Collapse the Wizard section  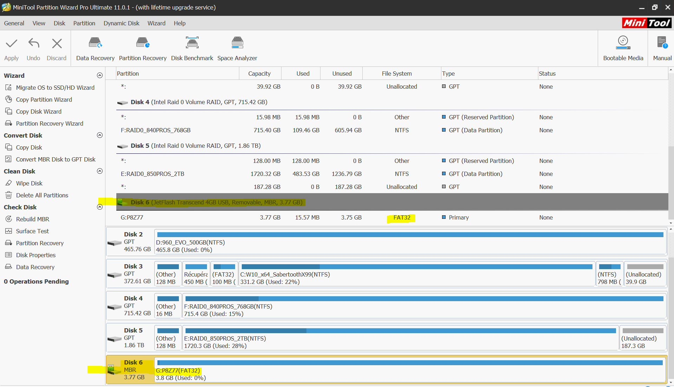(100, 75)
